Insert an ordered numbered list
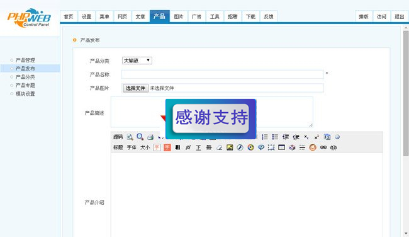Screen dimensions: 409x237 pyautogui.click(x=265, y=137)
